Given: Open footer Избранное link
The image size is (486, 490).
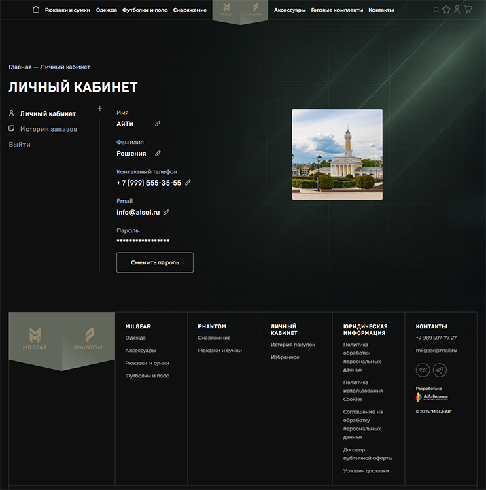Looking at the screenshot, I should pos(285,357).
